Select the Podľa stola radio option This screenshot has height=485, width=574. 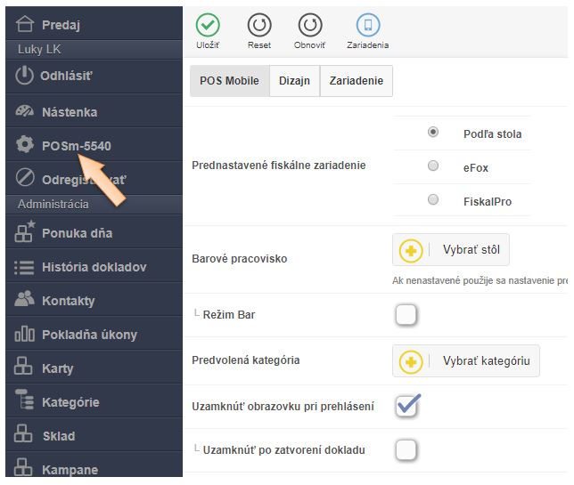[x=433, y=133]
